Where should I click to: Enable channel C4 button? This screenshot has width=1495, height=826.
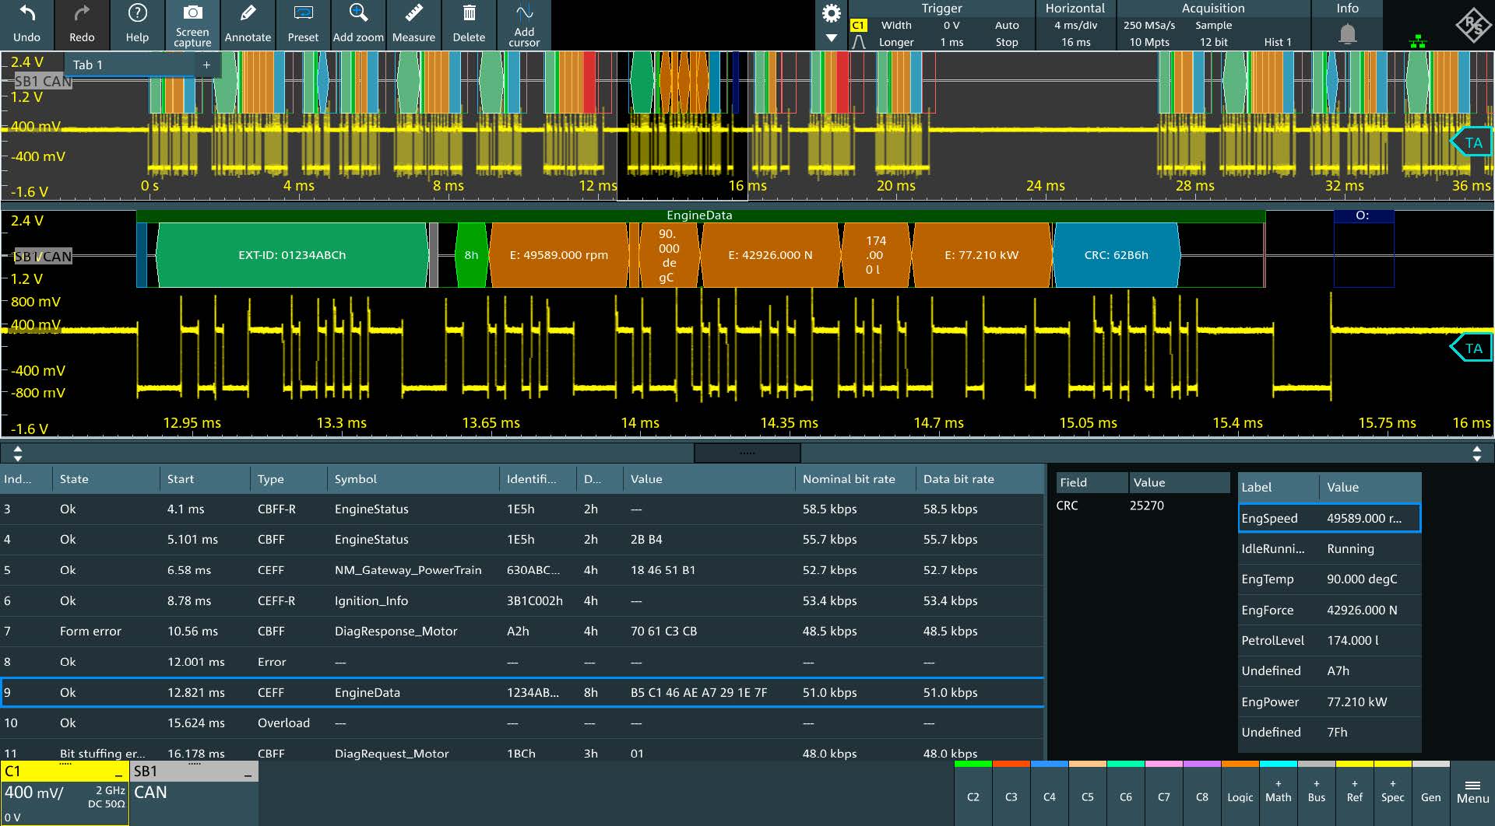(1050, 796)
